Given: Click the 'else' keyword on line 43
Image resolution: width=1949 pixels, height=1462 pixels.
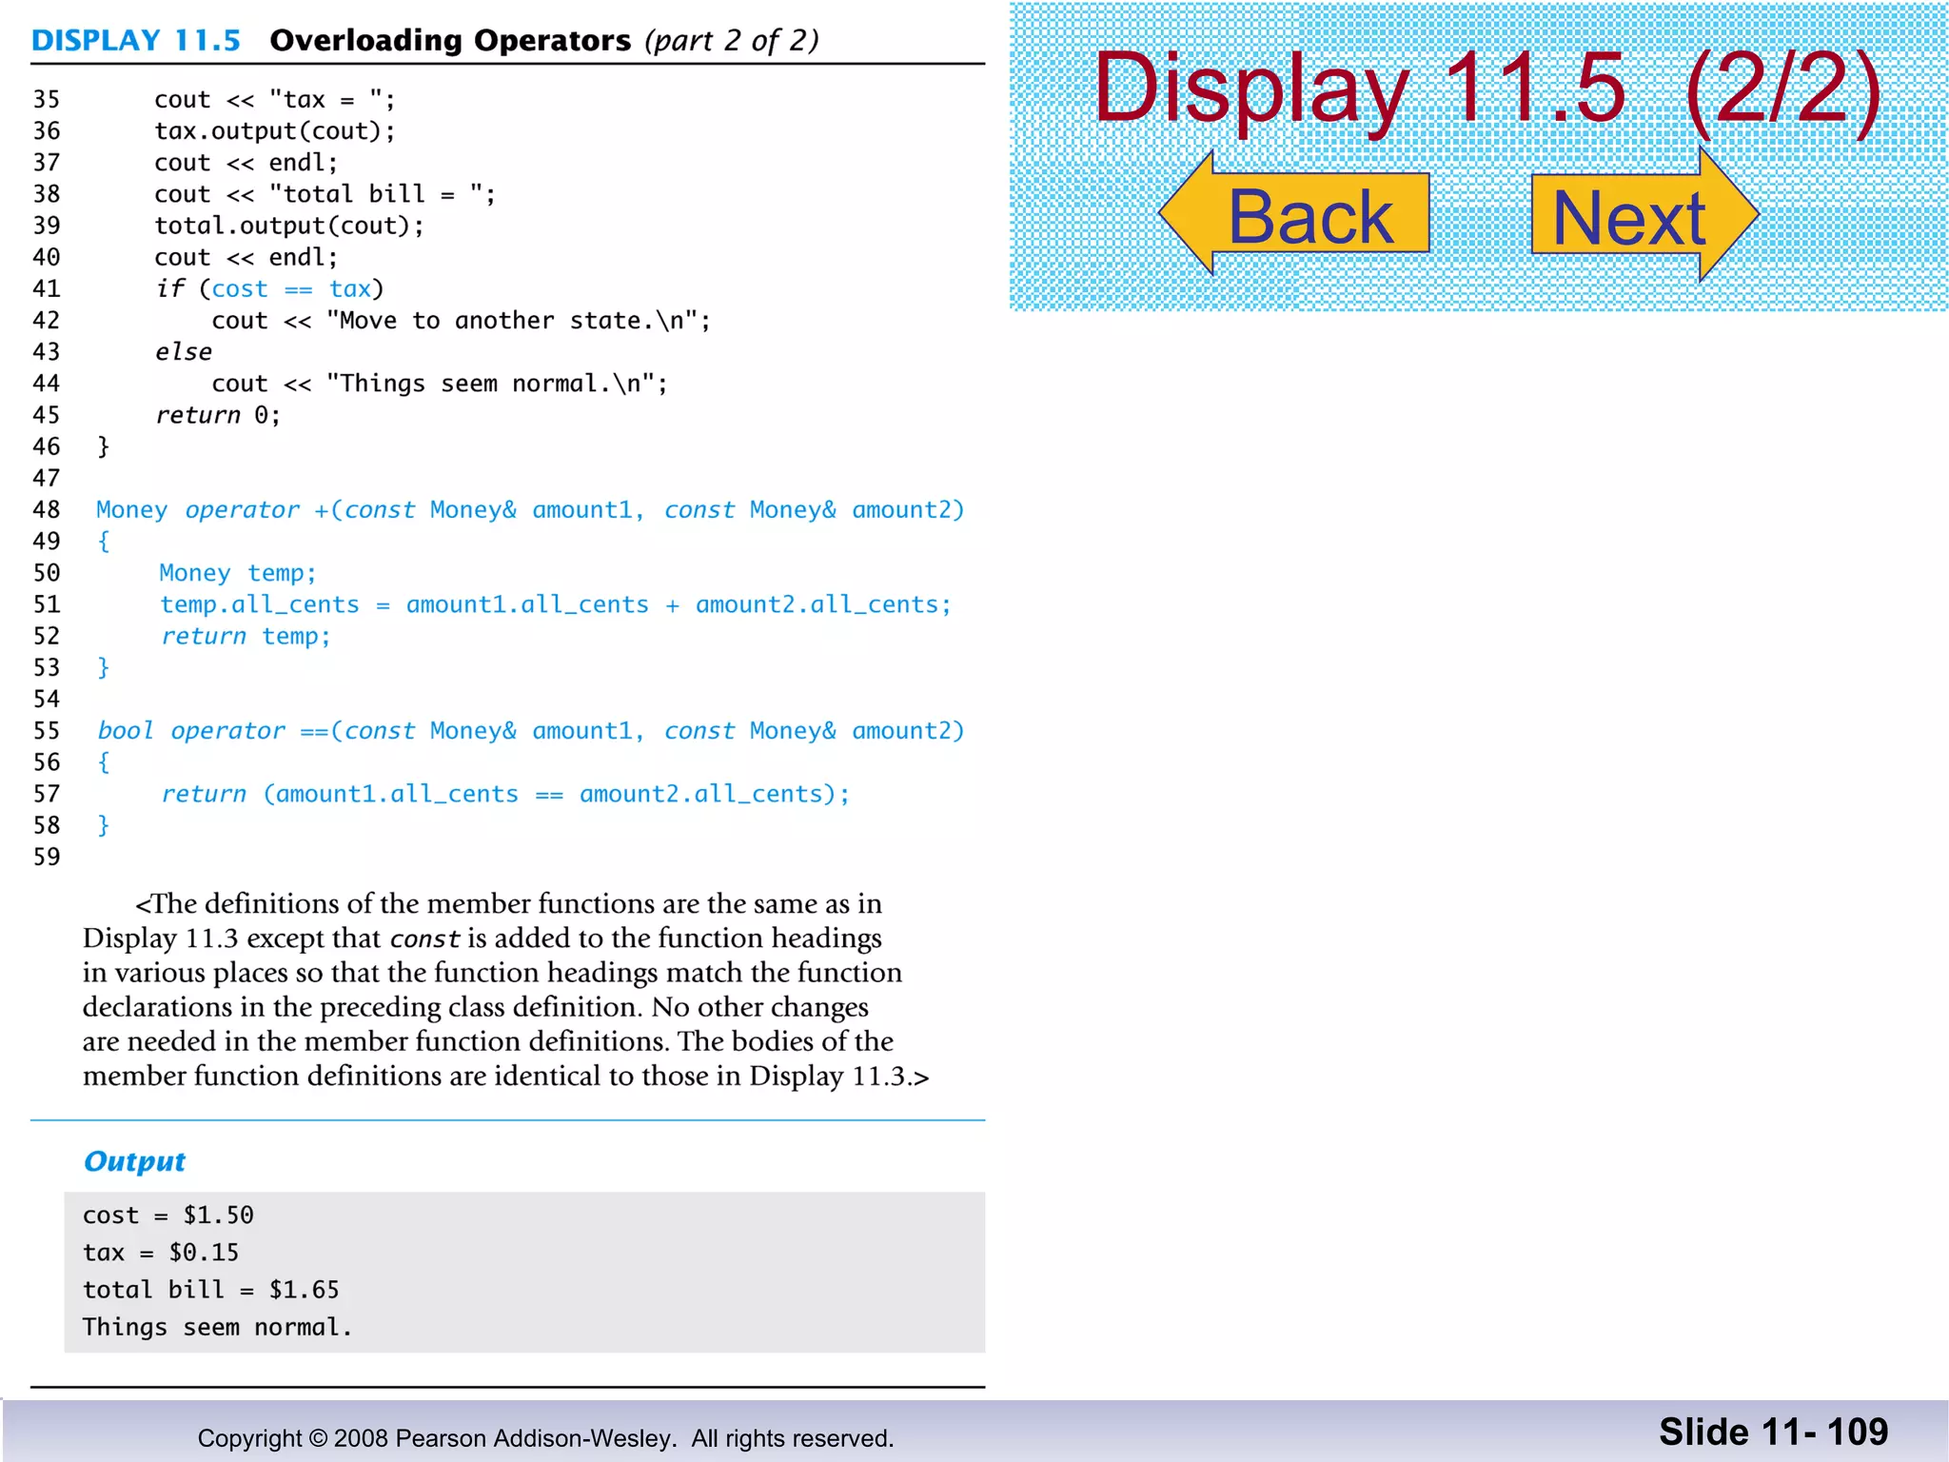Looking at the screenshot, I should point(183,352).
